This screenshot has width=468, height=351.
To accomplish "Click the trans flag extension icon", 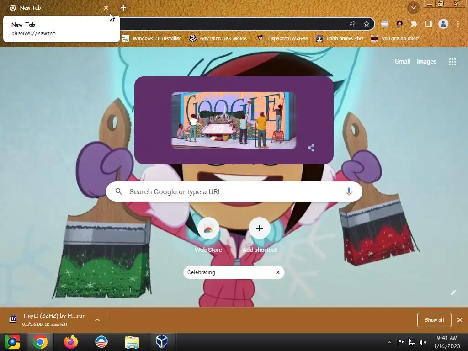I will [x=385, y=24].
